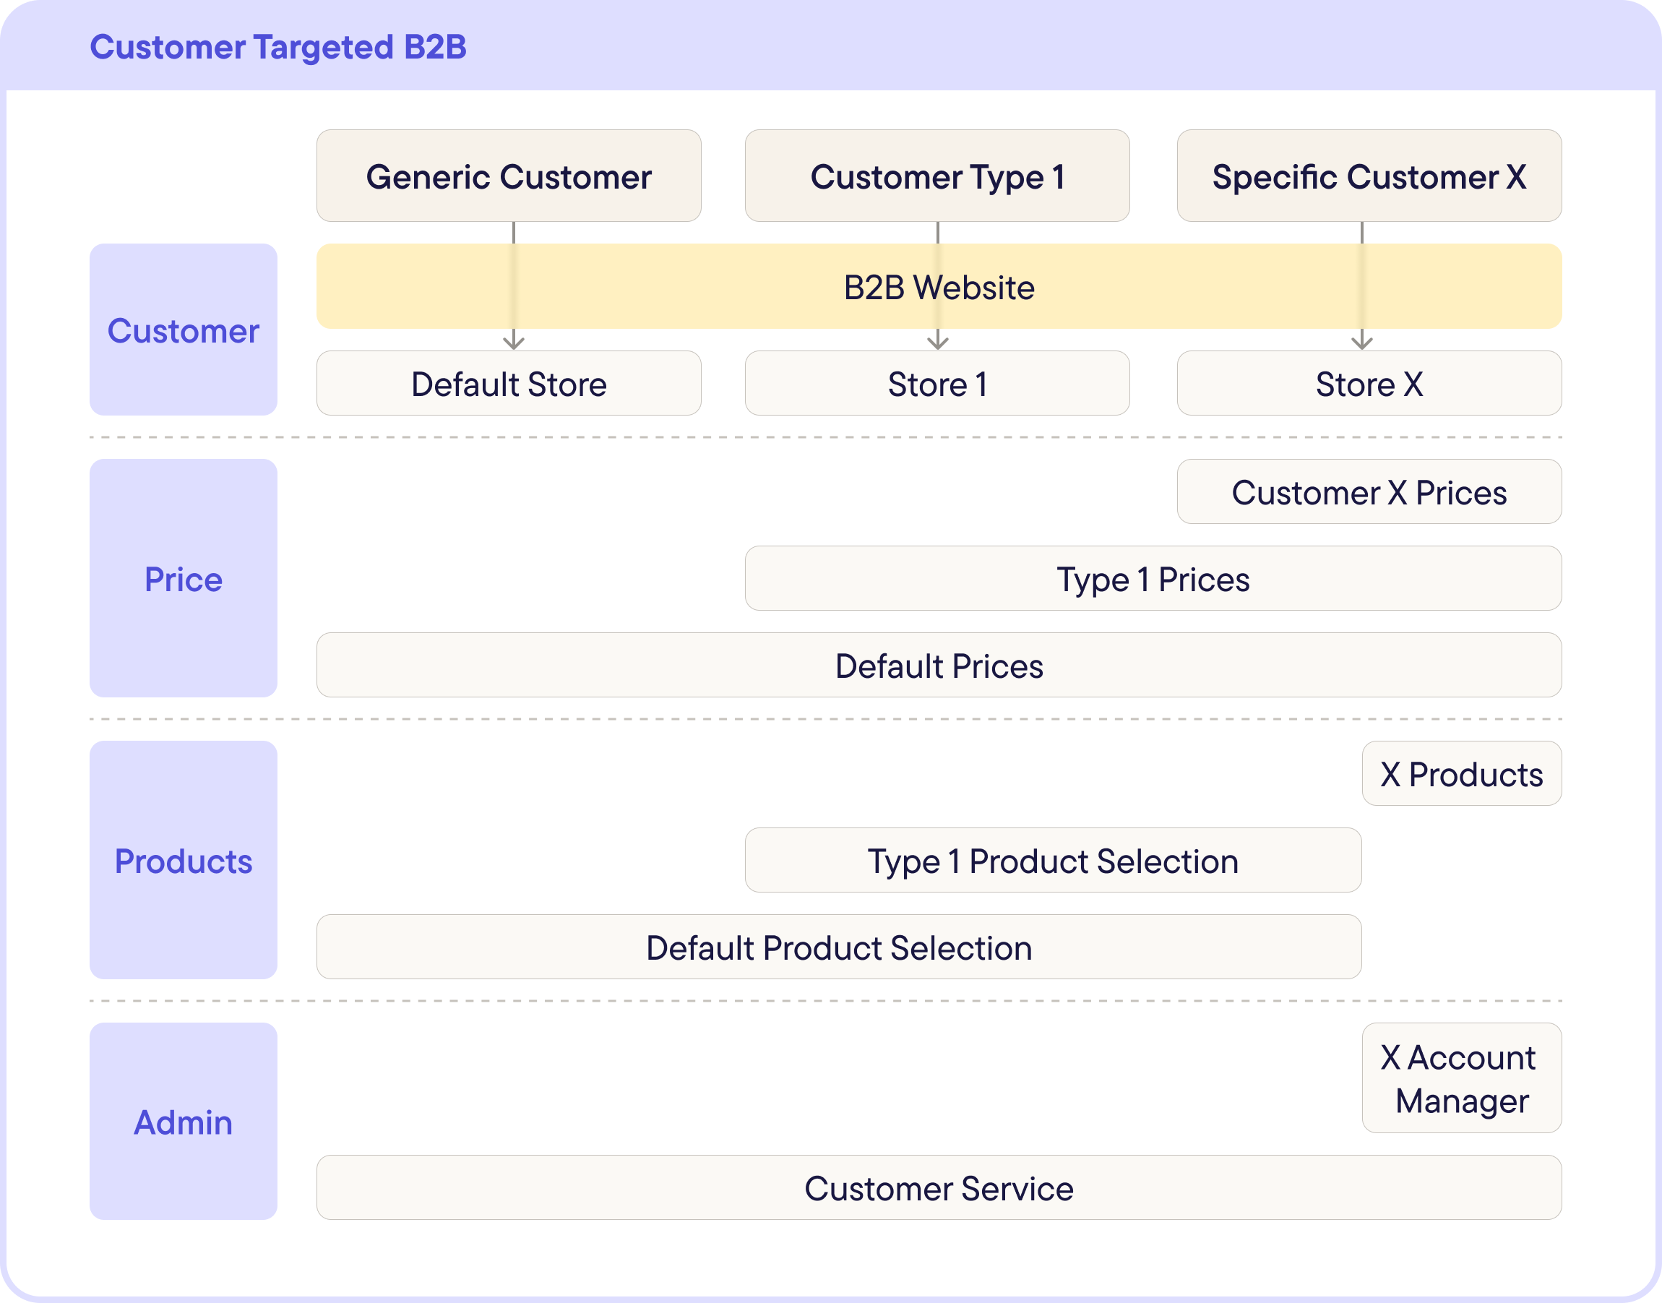Click the Store X box
1662x1303 pixels.
1369,383
